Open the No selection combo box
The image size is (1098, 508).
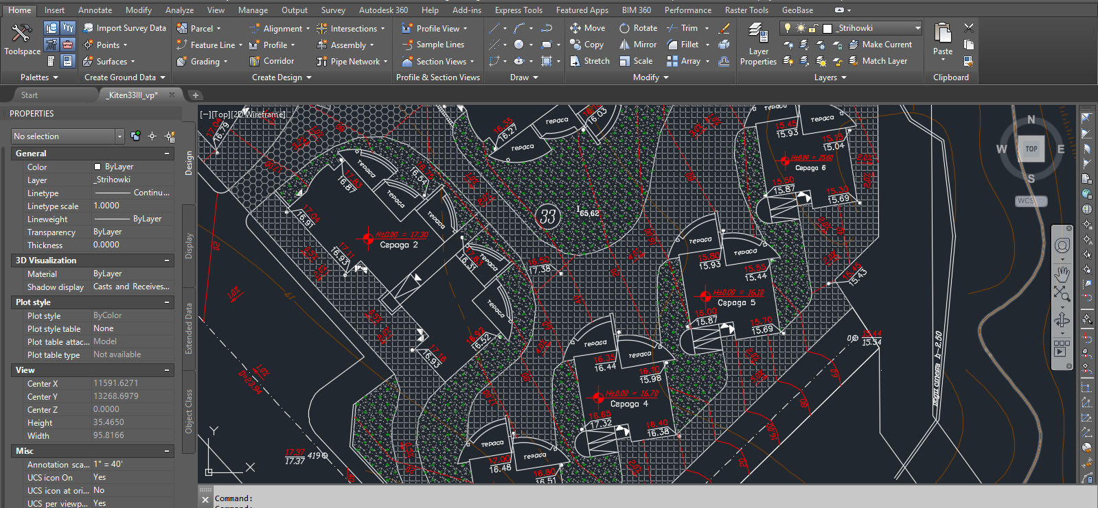coord(67,136)
